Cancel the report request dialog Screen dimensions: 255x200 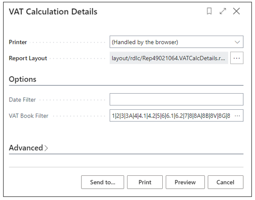point(225,182)
